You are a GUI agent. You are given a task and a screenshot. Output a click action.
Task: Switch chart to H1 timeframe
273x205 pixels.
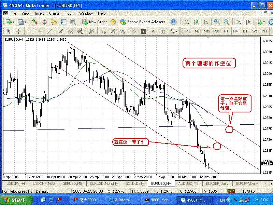[x=226, y=31]
